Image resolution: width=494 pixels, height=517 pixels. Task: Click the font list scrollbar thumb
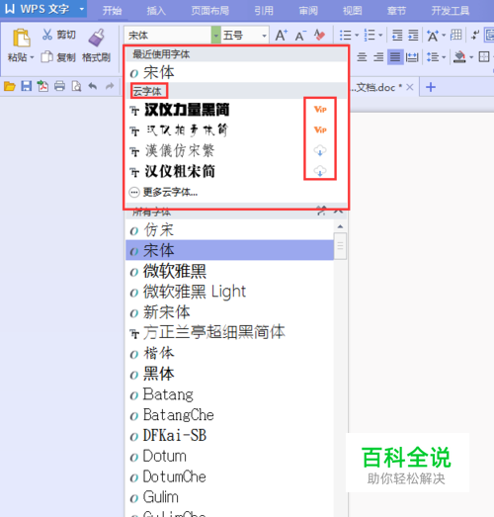pyautogui.click(x=340, y=245)
